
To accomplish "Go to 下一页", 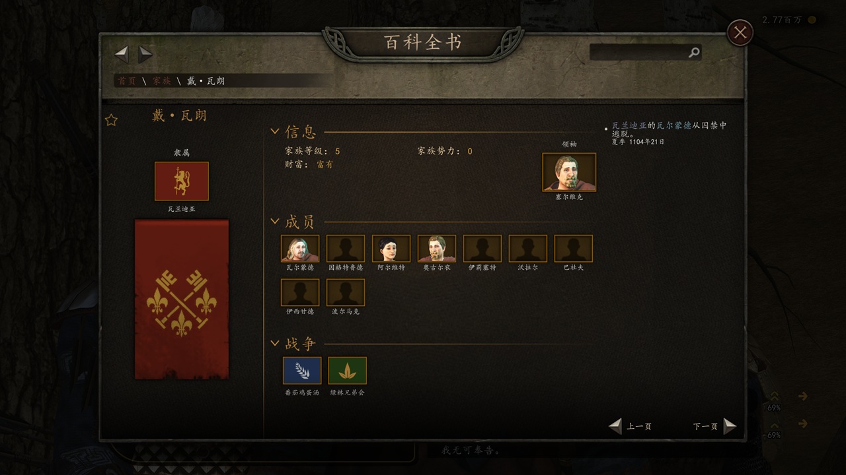I will point(714,426).
